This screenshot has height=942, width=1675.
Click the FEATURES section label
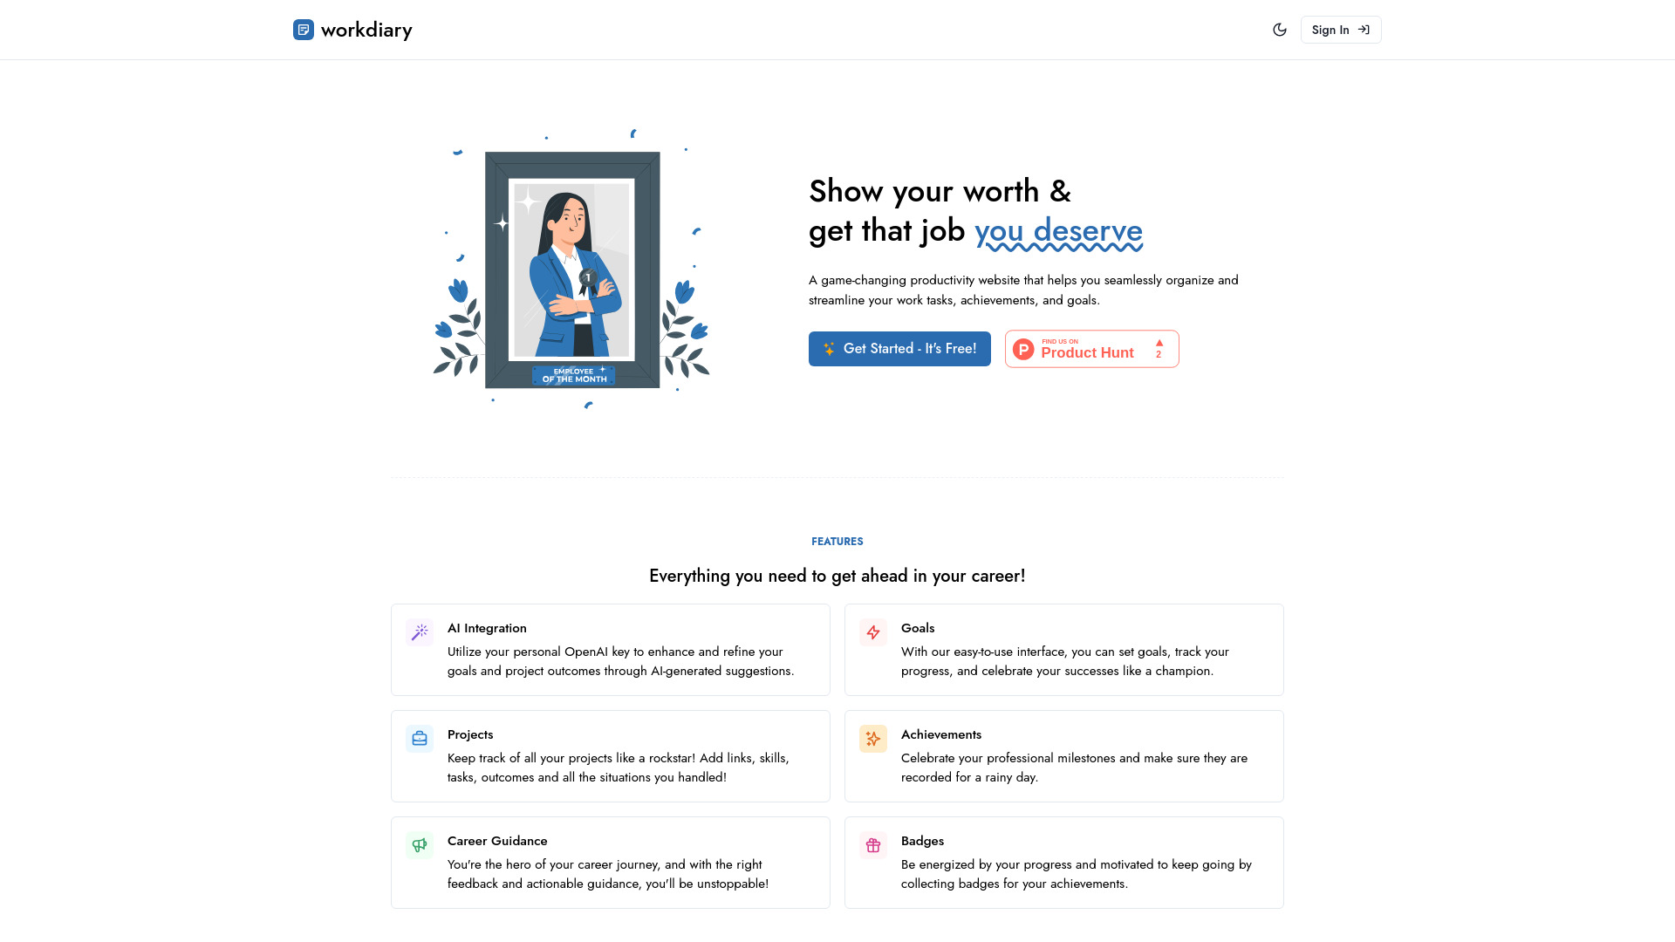click(837, 541)
